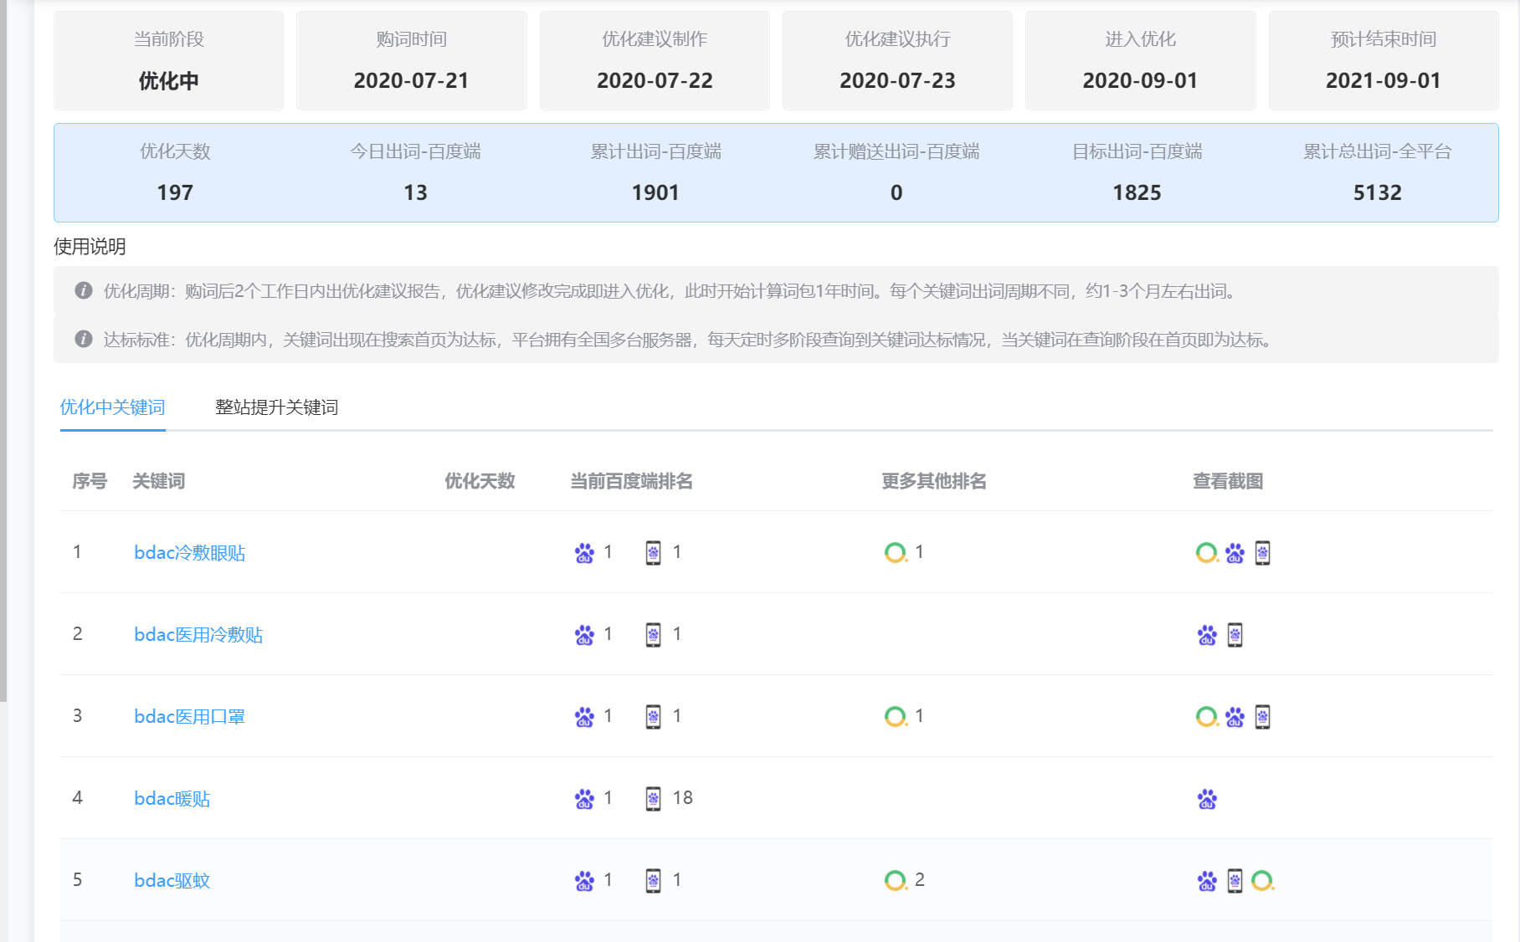Click the 优化天数 column header
This screenshot has width=1520, height=942.
[480, 481]
